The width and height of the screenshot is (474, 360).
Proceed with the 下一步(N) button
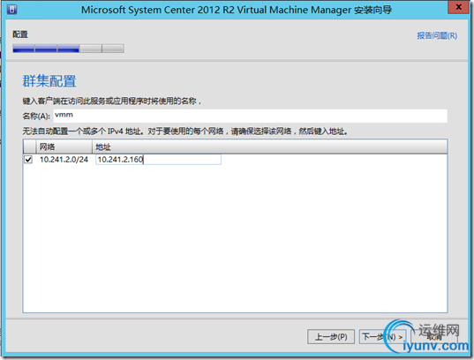[x=383, y=336]
